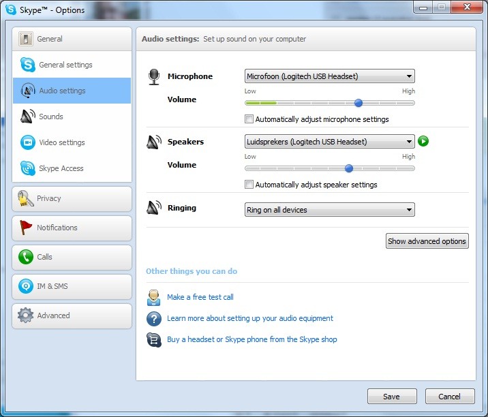Click the test call operator icon
This screenshot has height=417, width=488.
coord(154,298)
